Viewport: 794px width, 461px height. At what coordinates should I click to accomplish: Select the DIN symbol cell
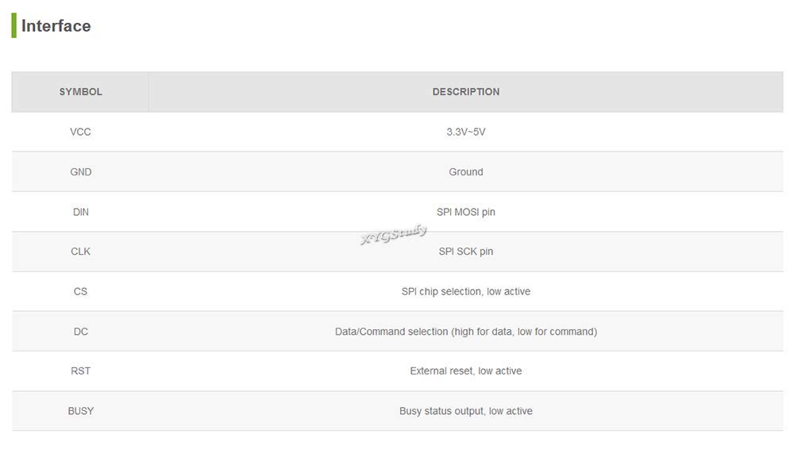click(x=80, y=212)
